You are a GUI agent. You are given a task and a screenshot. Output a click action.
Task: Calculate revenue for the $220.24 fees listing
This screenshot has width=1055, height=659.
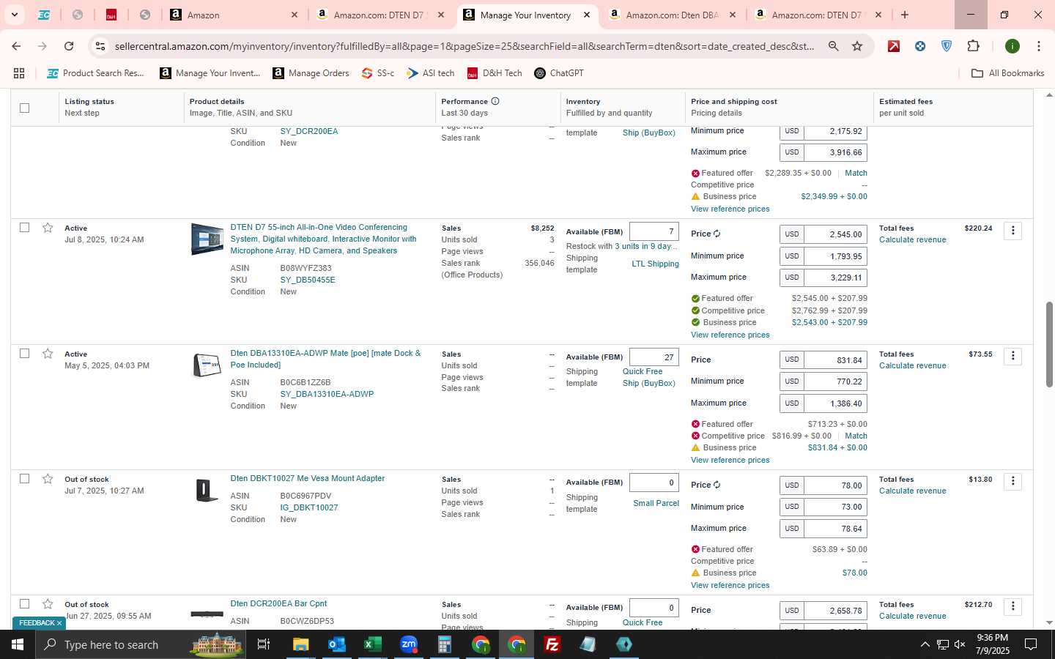click(912, 239)
